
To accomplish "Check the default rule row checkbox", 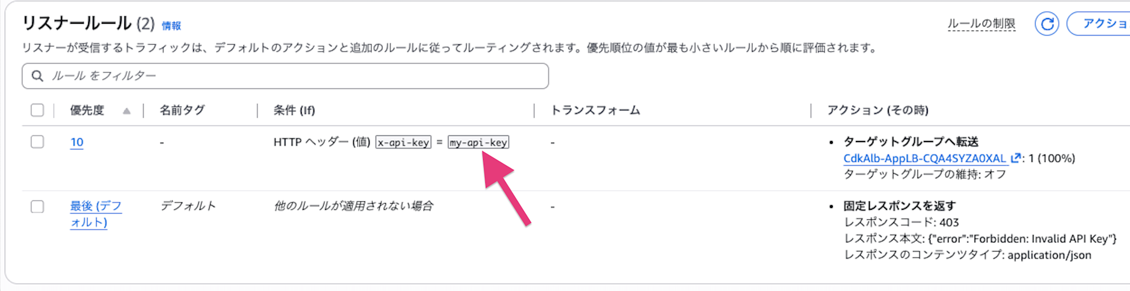I will click(37, 206).
